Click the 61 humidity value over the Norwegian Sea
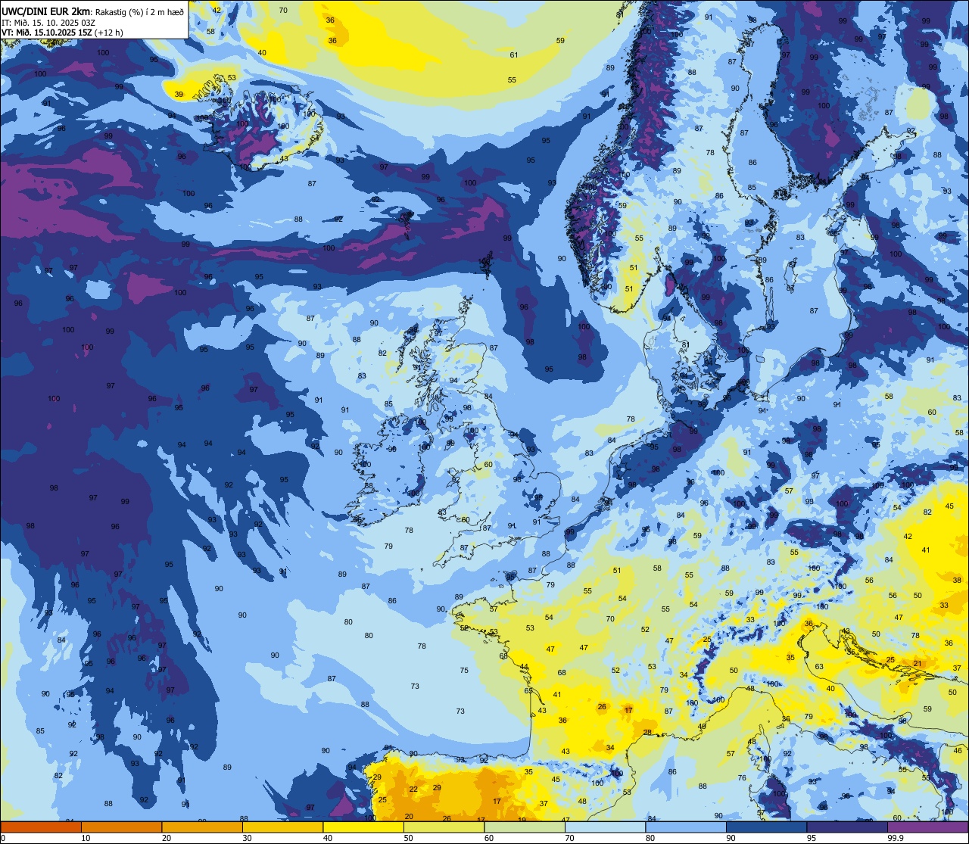 [514, 55]
